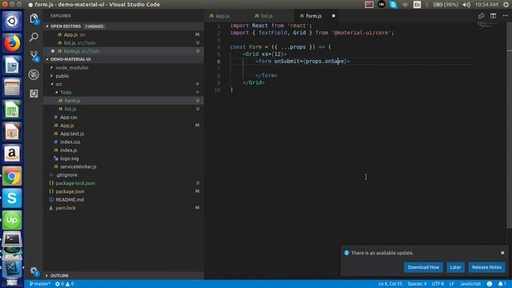Change the UTF-8 encoding setting
The image size is (512, 288).
point(438,284)
